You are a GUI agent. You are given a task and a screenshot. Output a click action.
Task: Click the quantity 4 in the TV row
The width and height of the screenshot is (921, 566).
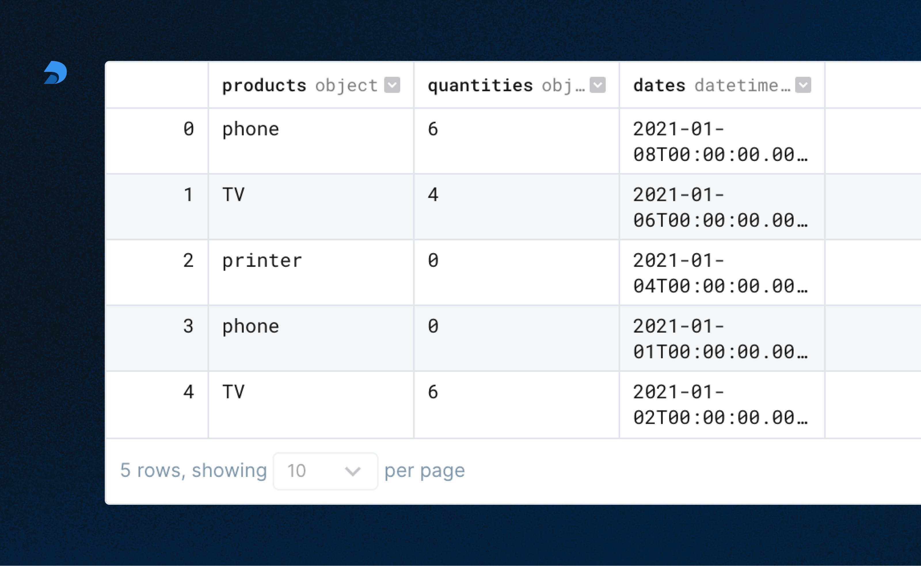(433, 194)
